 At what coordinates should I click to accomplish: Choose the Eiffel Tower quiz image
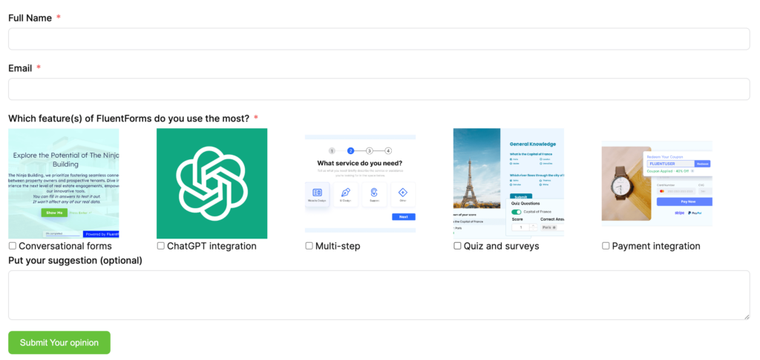pos(508,184)
